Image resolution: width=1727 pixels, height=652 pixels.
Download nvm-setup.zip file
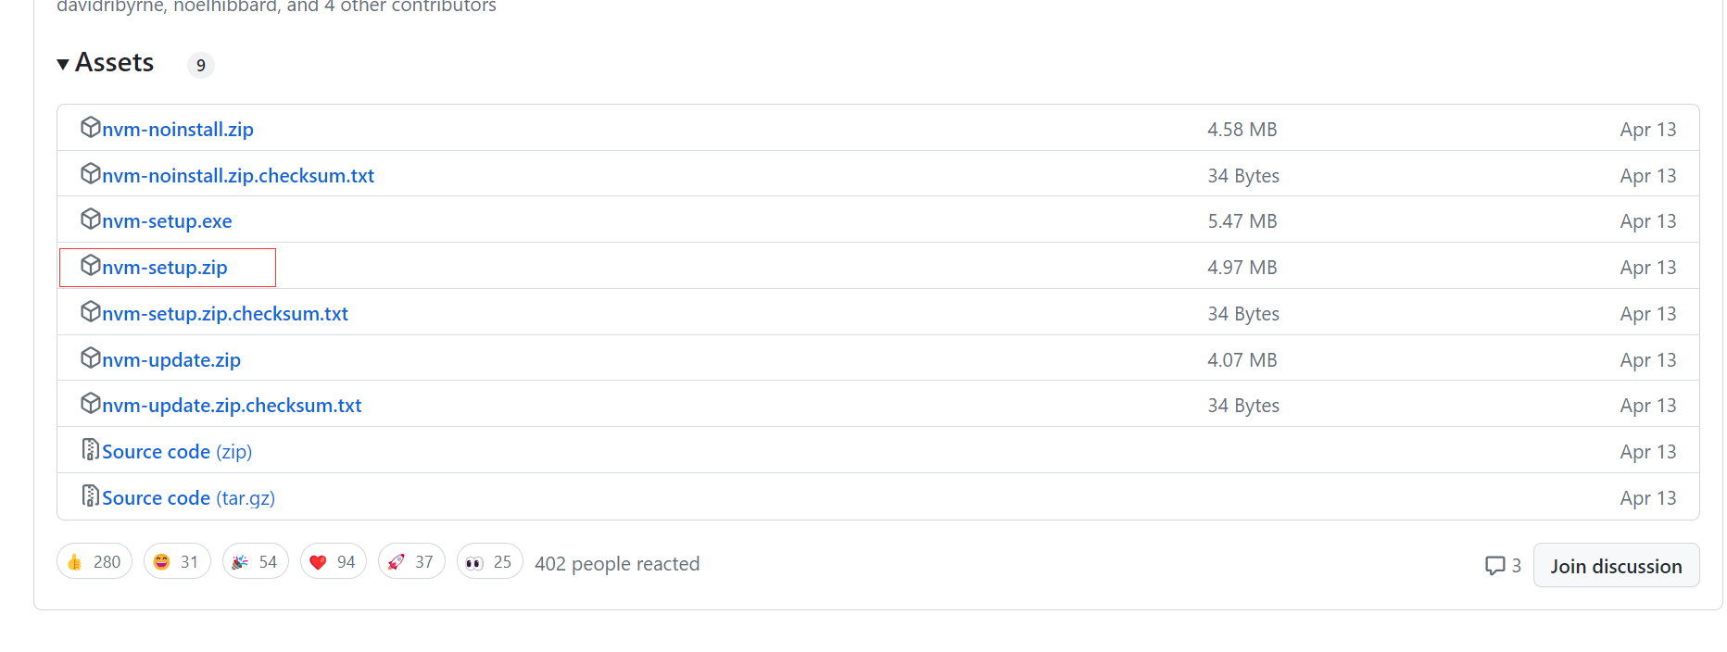click(164, 268)
